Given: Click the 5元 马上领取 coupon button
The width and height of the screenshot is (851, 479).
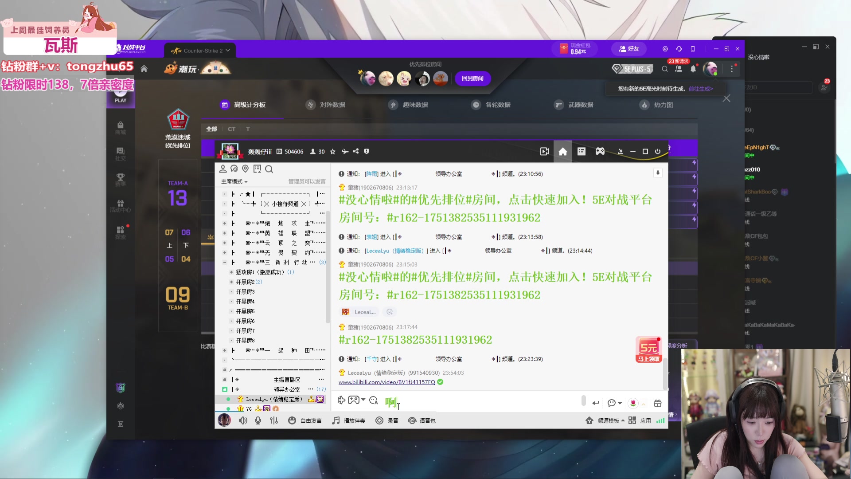Looking at the screenshot, I should click(649, 350).
